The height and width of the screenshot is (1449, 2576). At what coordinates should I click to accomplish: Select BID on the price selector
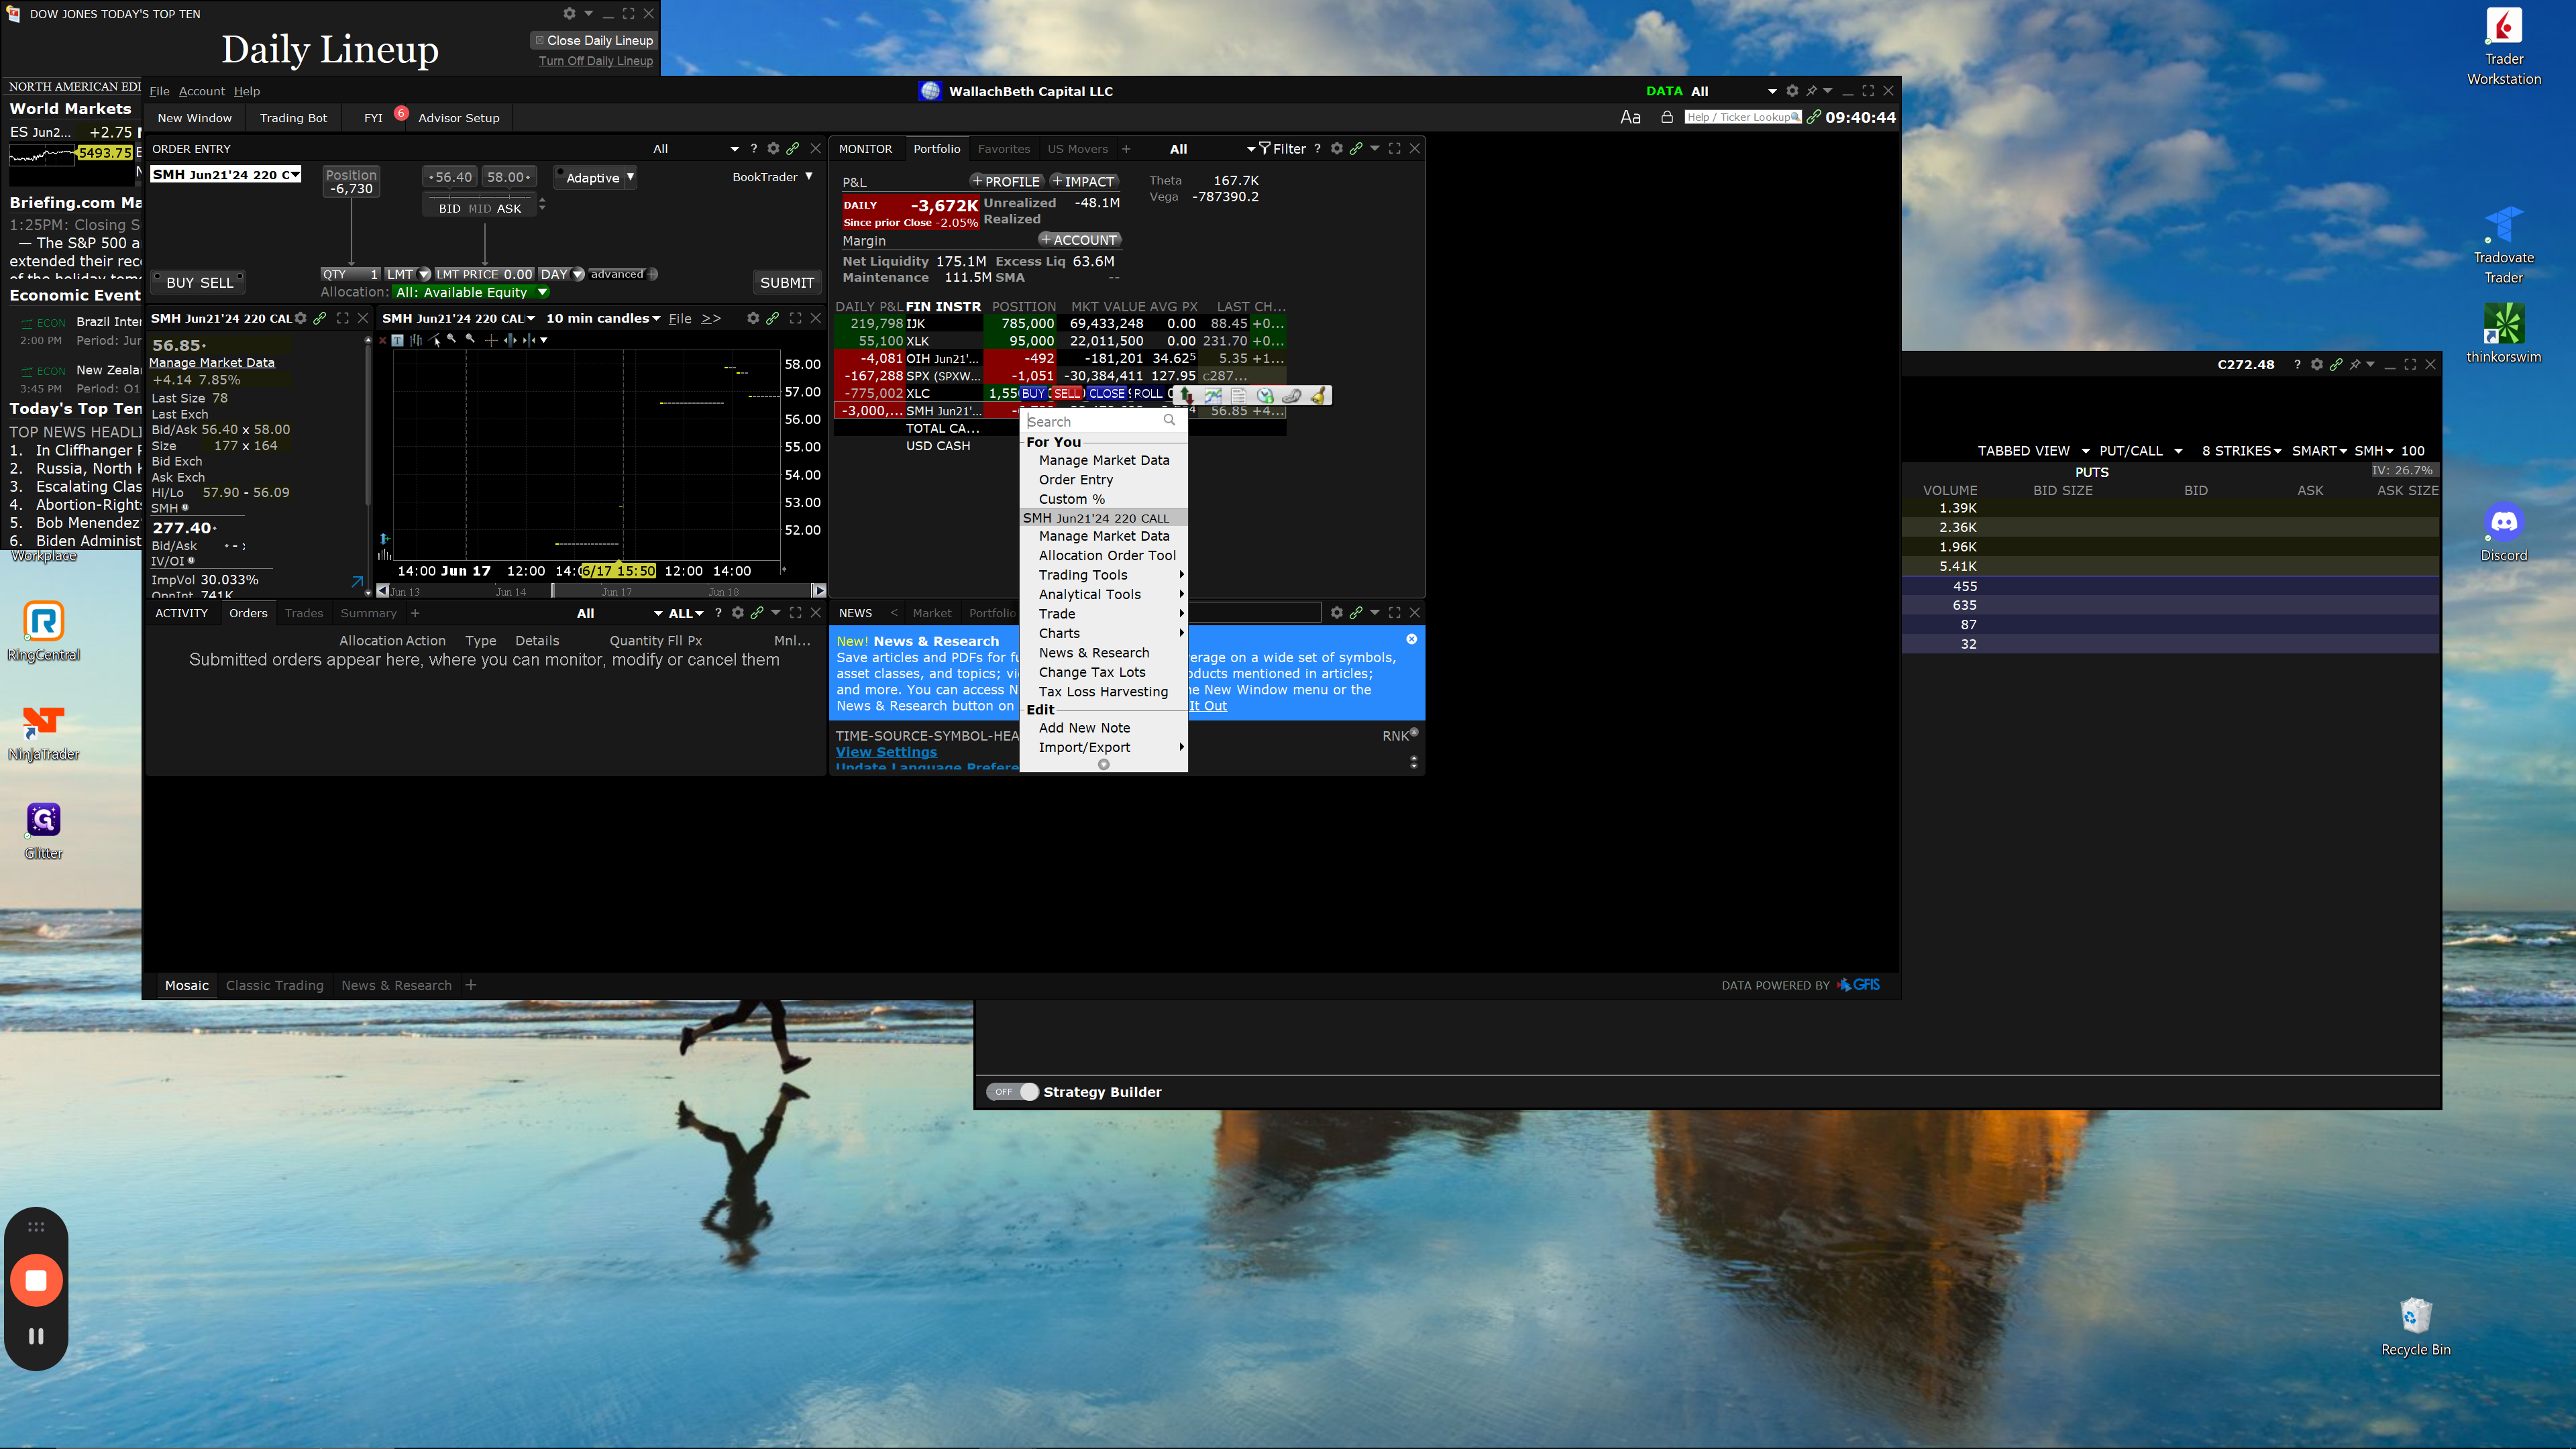pos(449,209)
